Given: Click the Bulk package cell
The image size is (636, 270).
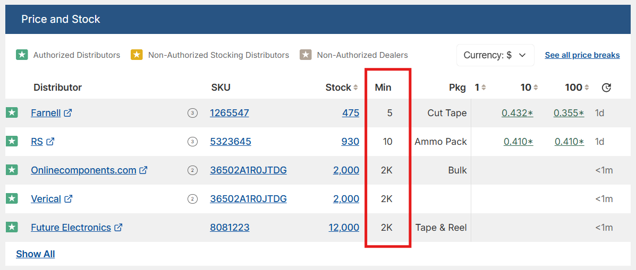Looking at the screenshot, I should pos(458,170).
